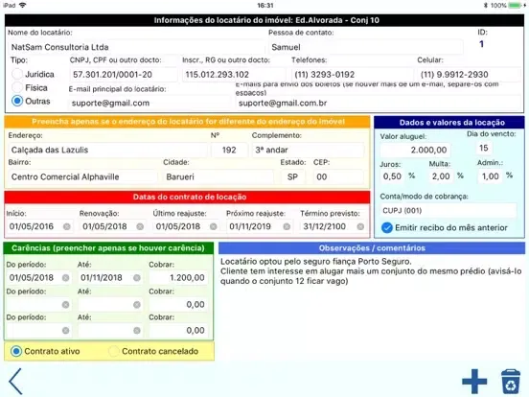This screenshot has width=529, height=397.
Task: Edit Estado field SP
Action: coord(293,176)
